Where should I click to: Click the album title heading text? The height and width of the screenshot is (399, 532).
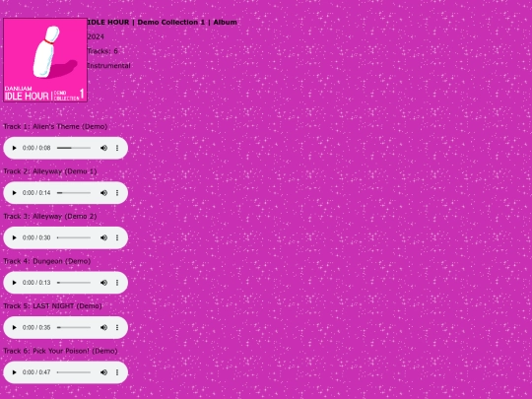coord(163,22)
